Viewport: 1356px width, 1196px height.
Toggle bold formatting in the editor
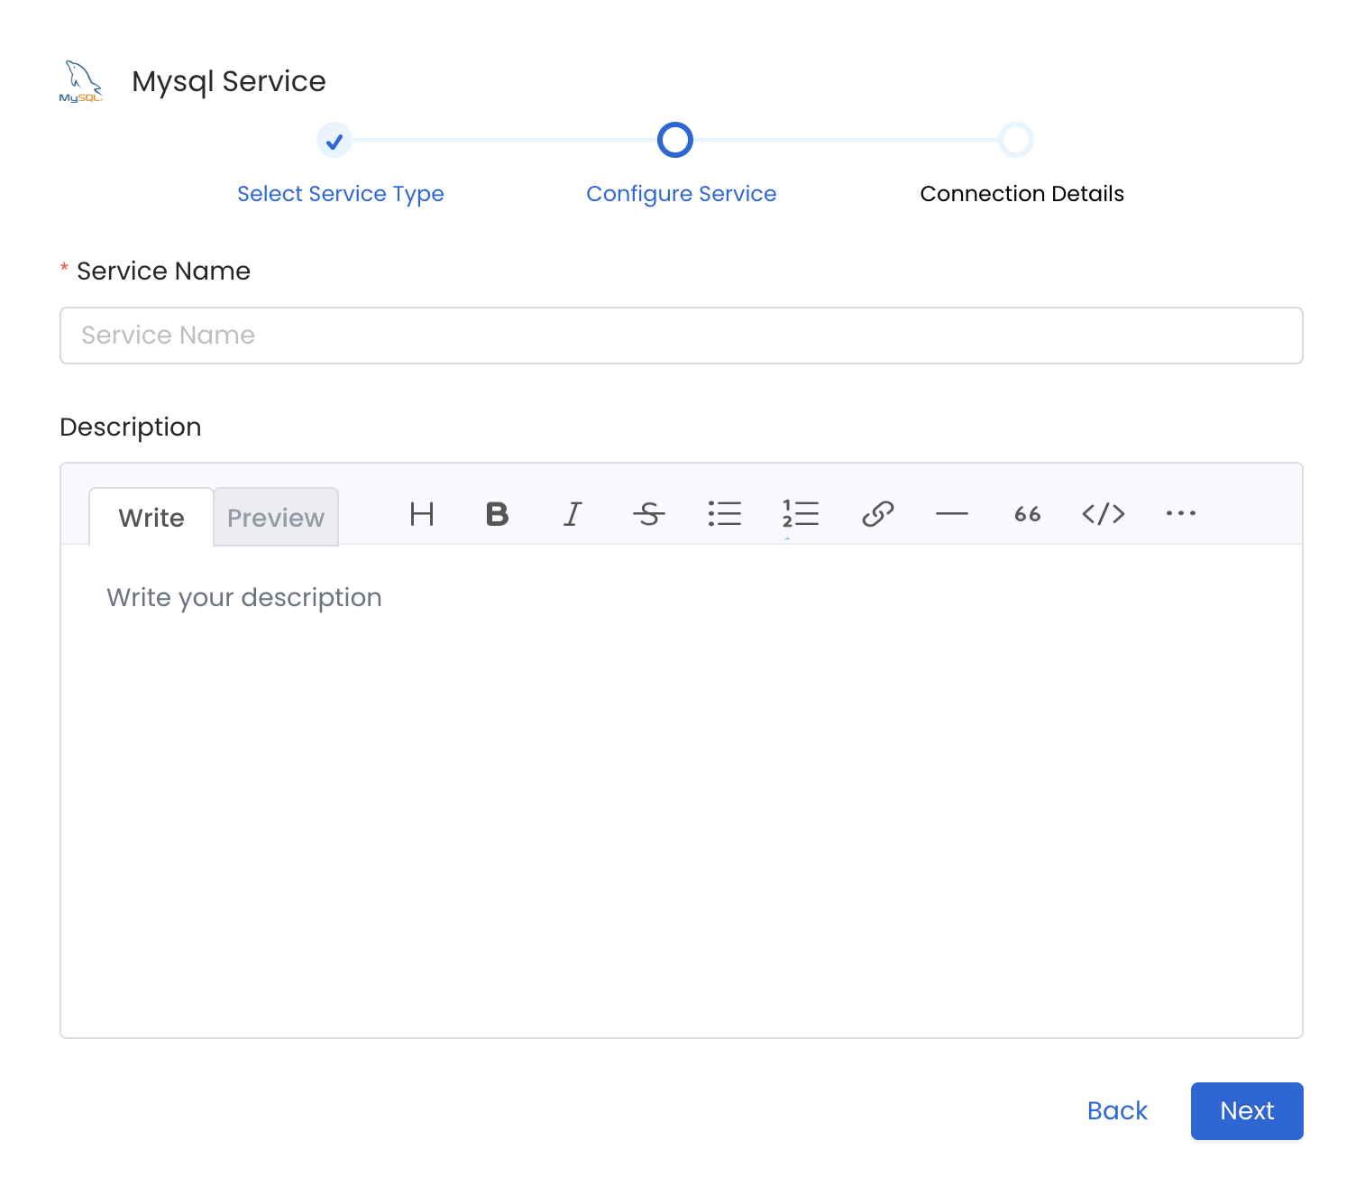click(497, 515)
